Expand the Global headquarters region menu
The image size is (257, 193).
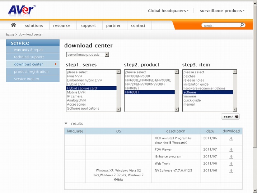(x=168, y=11)
